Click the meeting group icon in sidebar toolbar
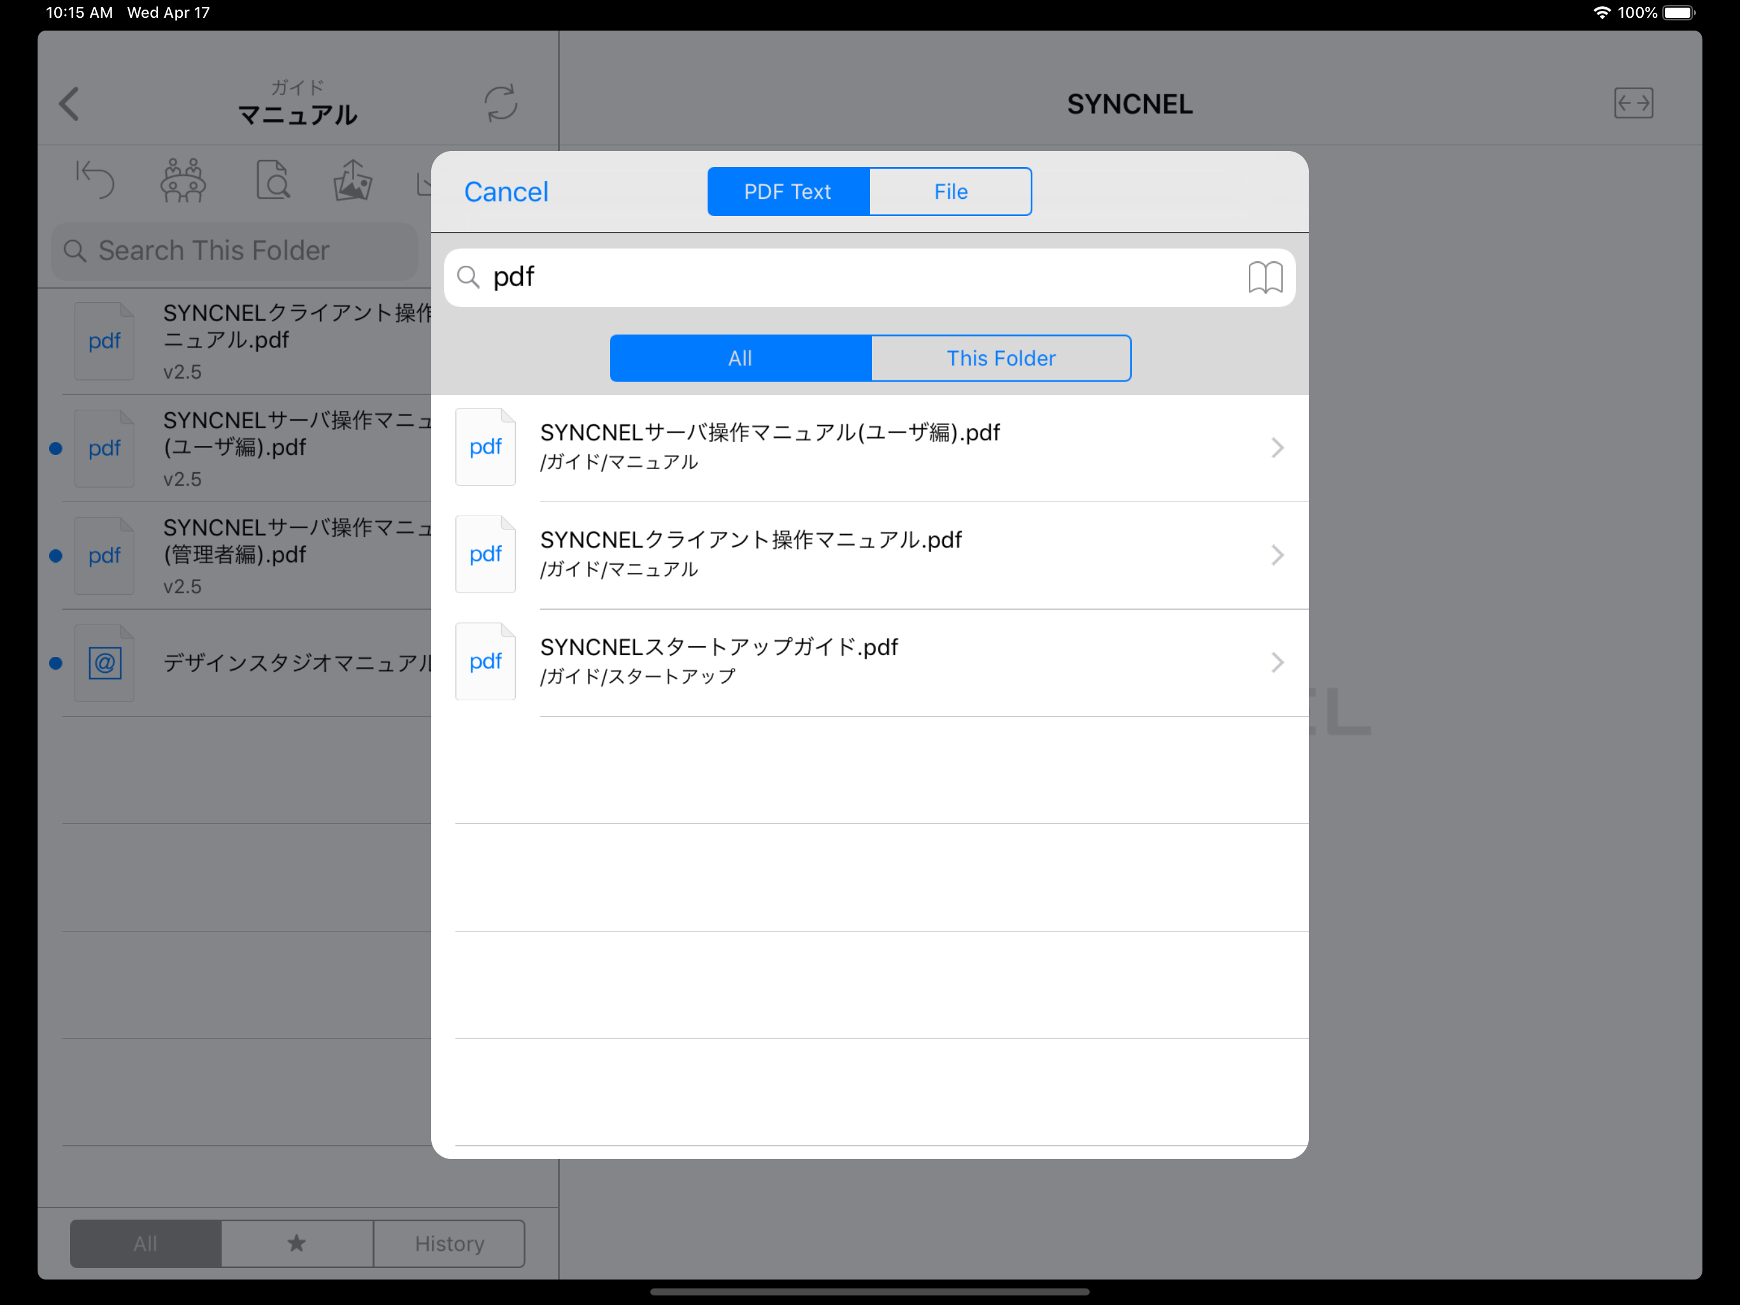1740x1305 pixels. (183, 180)
